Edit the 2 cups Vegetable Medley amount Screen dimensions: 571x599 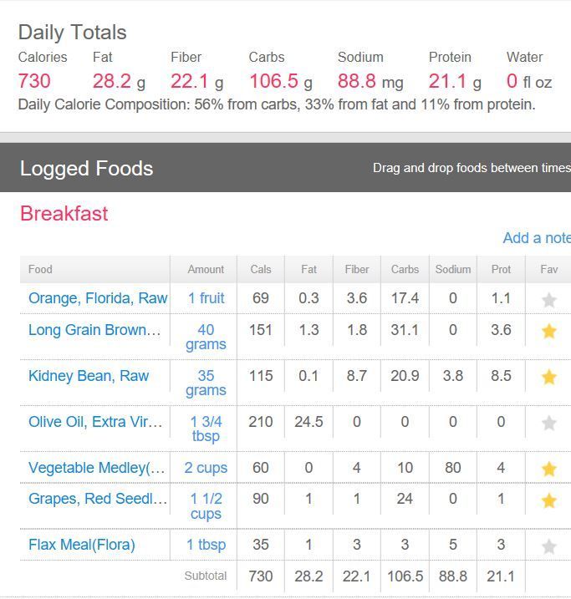tap(206, 468)
